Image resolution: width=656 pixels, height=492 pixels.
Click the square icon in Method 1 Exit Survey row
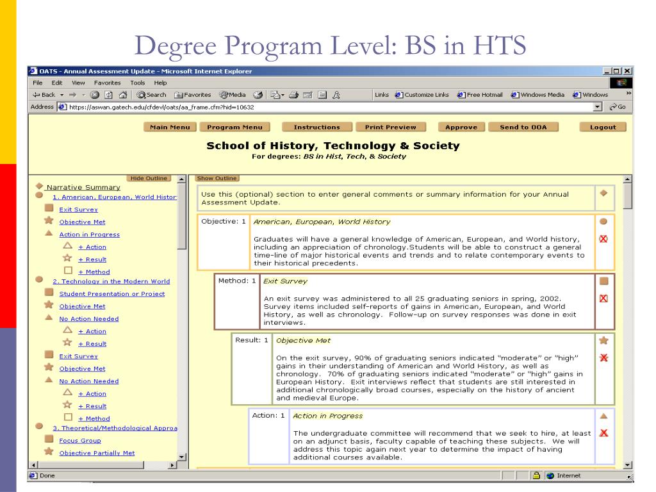coord(603,281)
